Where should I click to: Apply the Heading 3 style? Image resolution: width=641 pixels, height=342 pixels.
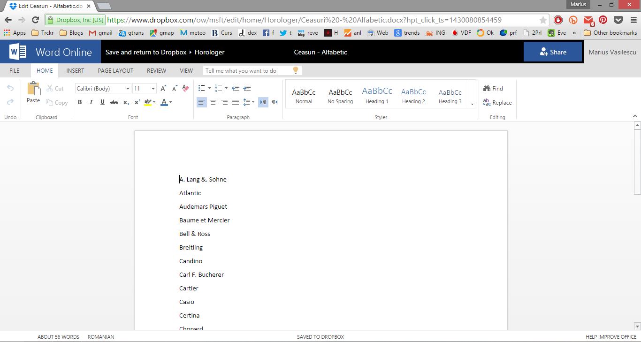click(450, 96)
